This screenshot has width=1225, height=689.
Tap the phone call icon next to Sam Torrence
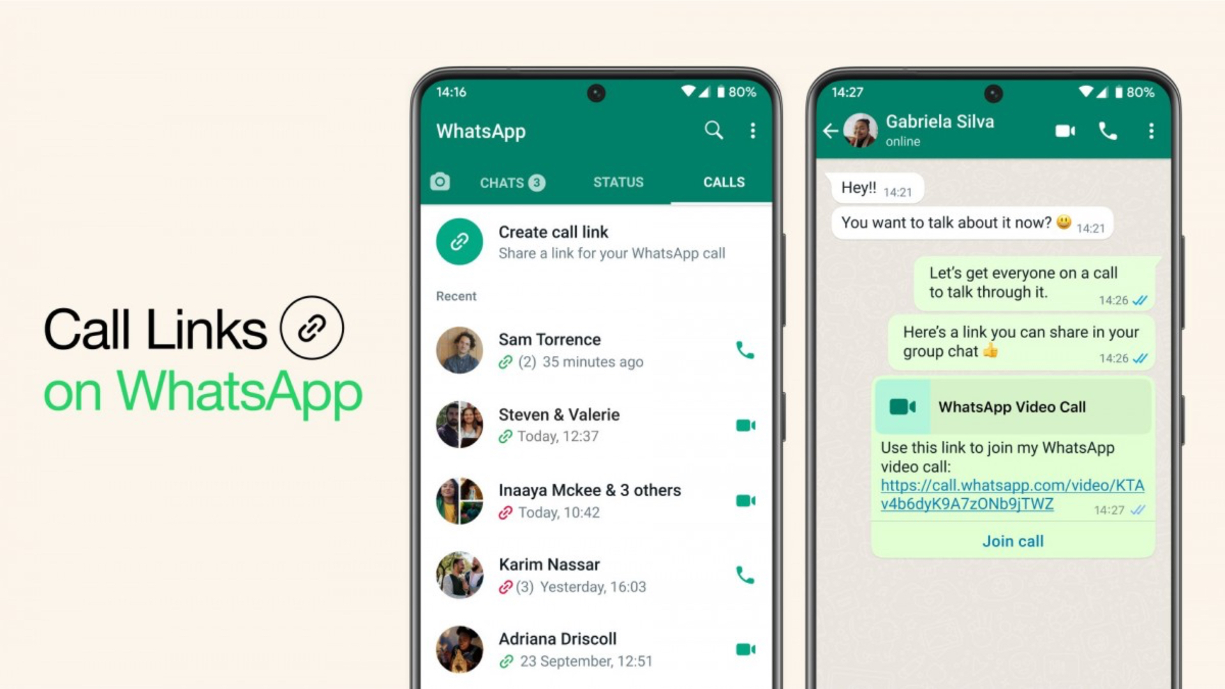click(743, 350)
